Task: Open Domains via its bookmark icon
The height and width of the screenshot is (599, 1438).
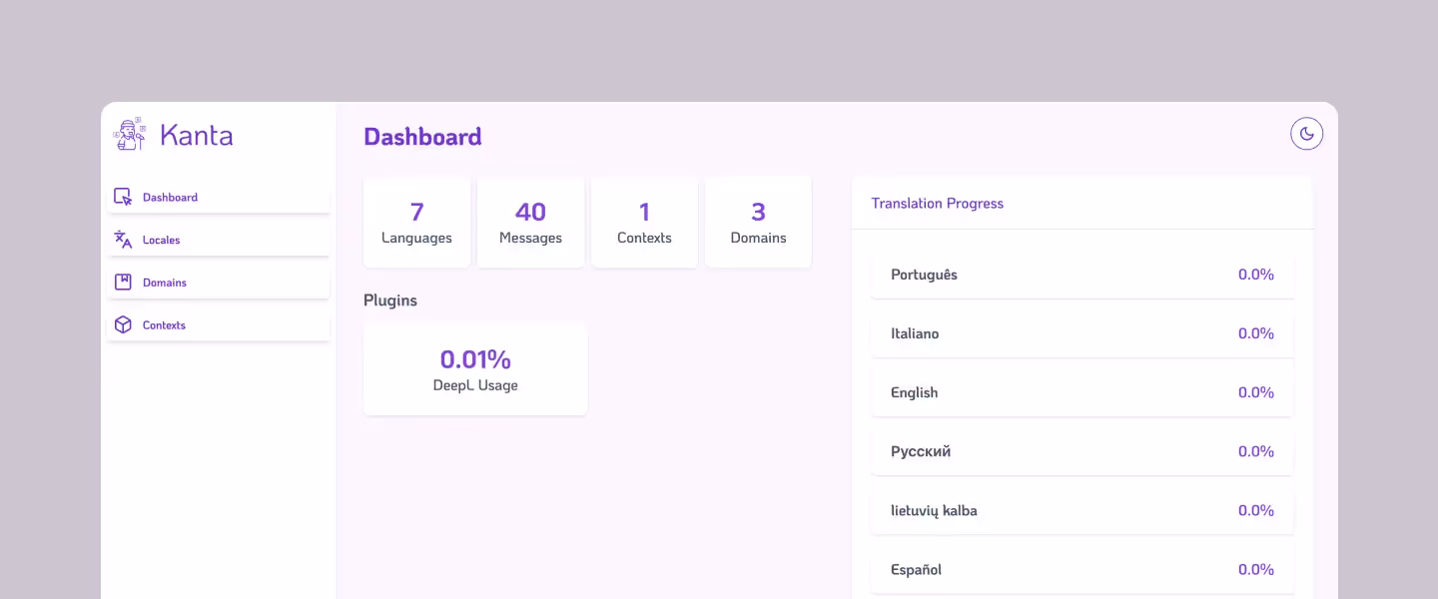Action: pyautogui.click(x=122, y=283)
